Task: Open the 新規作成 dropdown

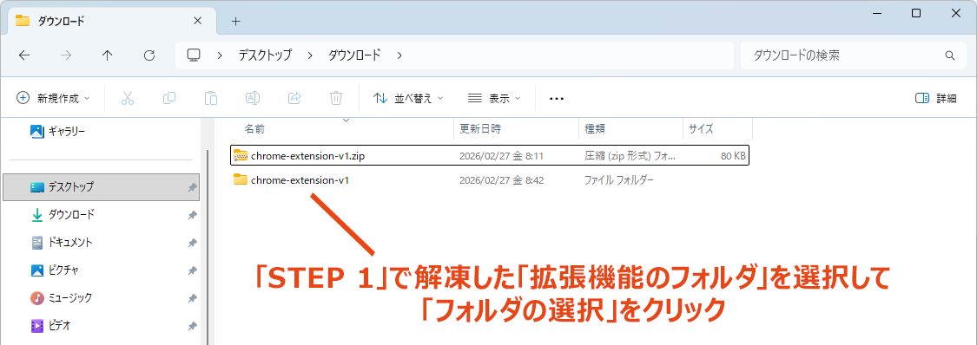Action: 53,98
